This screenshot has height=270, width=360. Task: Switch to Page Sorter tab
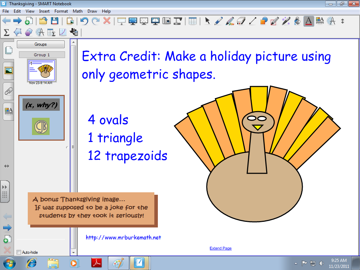click(x=8, y=50)
